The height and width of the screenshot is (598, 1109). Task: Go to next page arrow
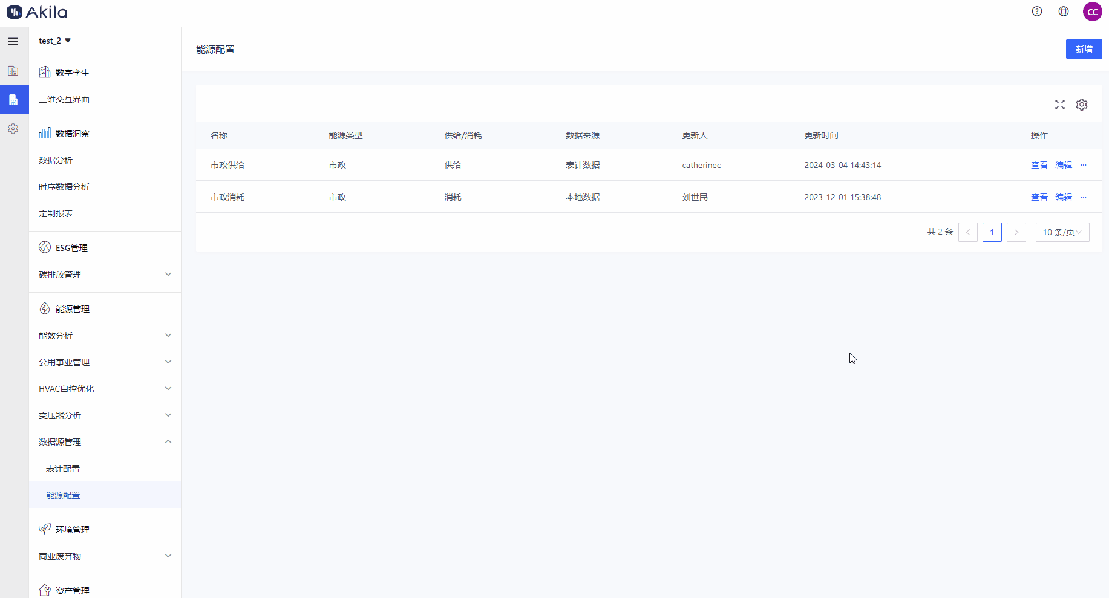(x=1016, y=232)
